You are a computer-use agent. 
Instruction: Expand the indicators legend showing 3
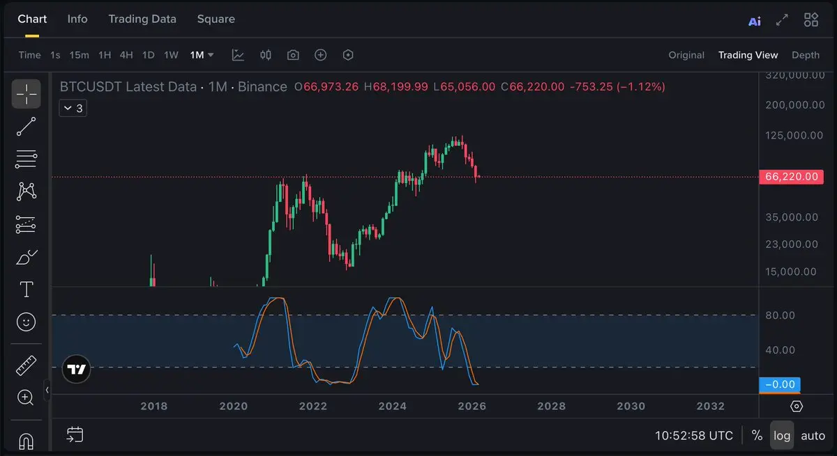[x=73, y=108]
